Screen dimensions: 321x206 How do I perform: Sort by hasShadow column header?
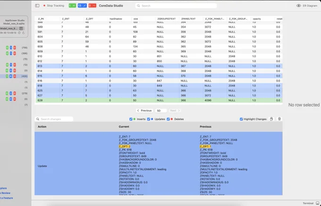point(116,18)
